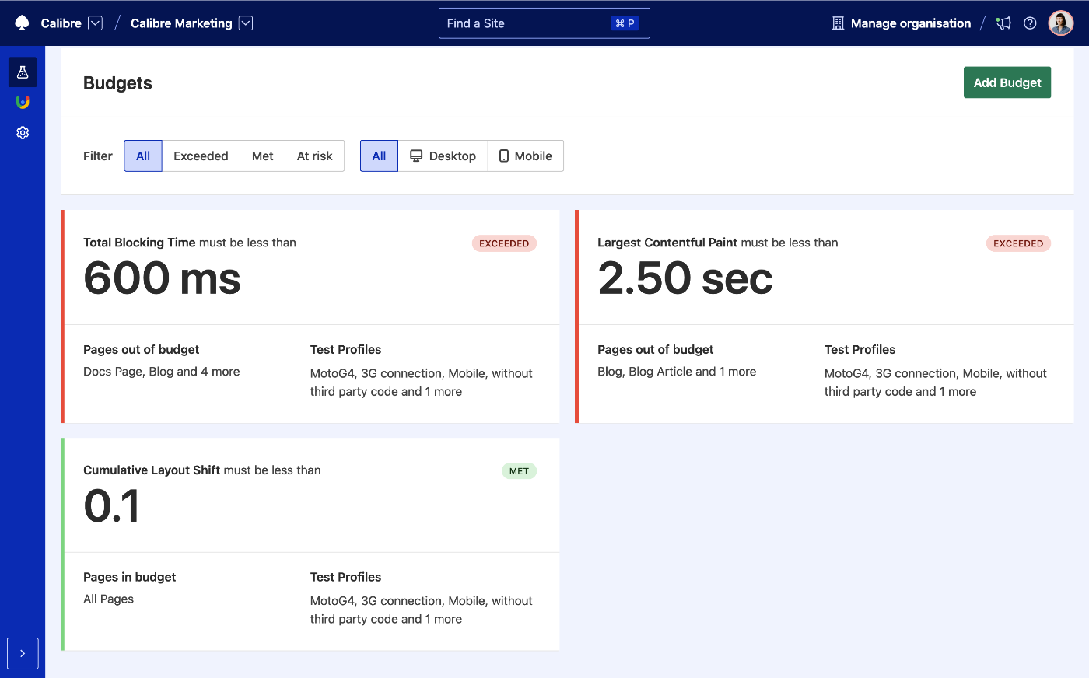
Task: Open the Manage organisation link
Action: pyautogui.click(x=910, y=23)
